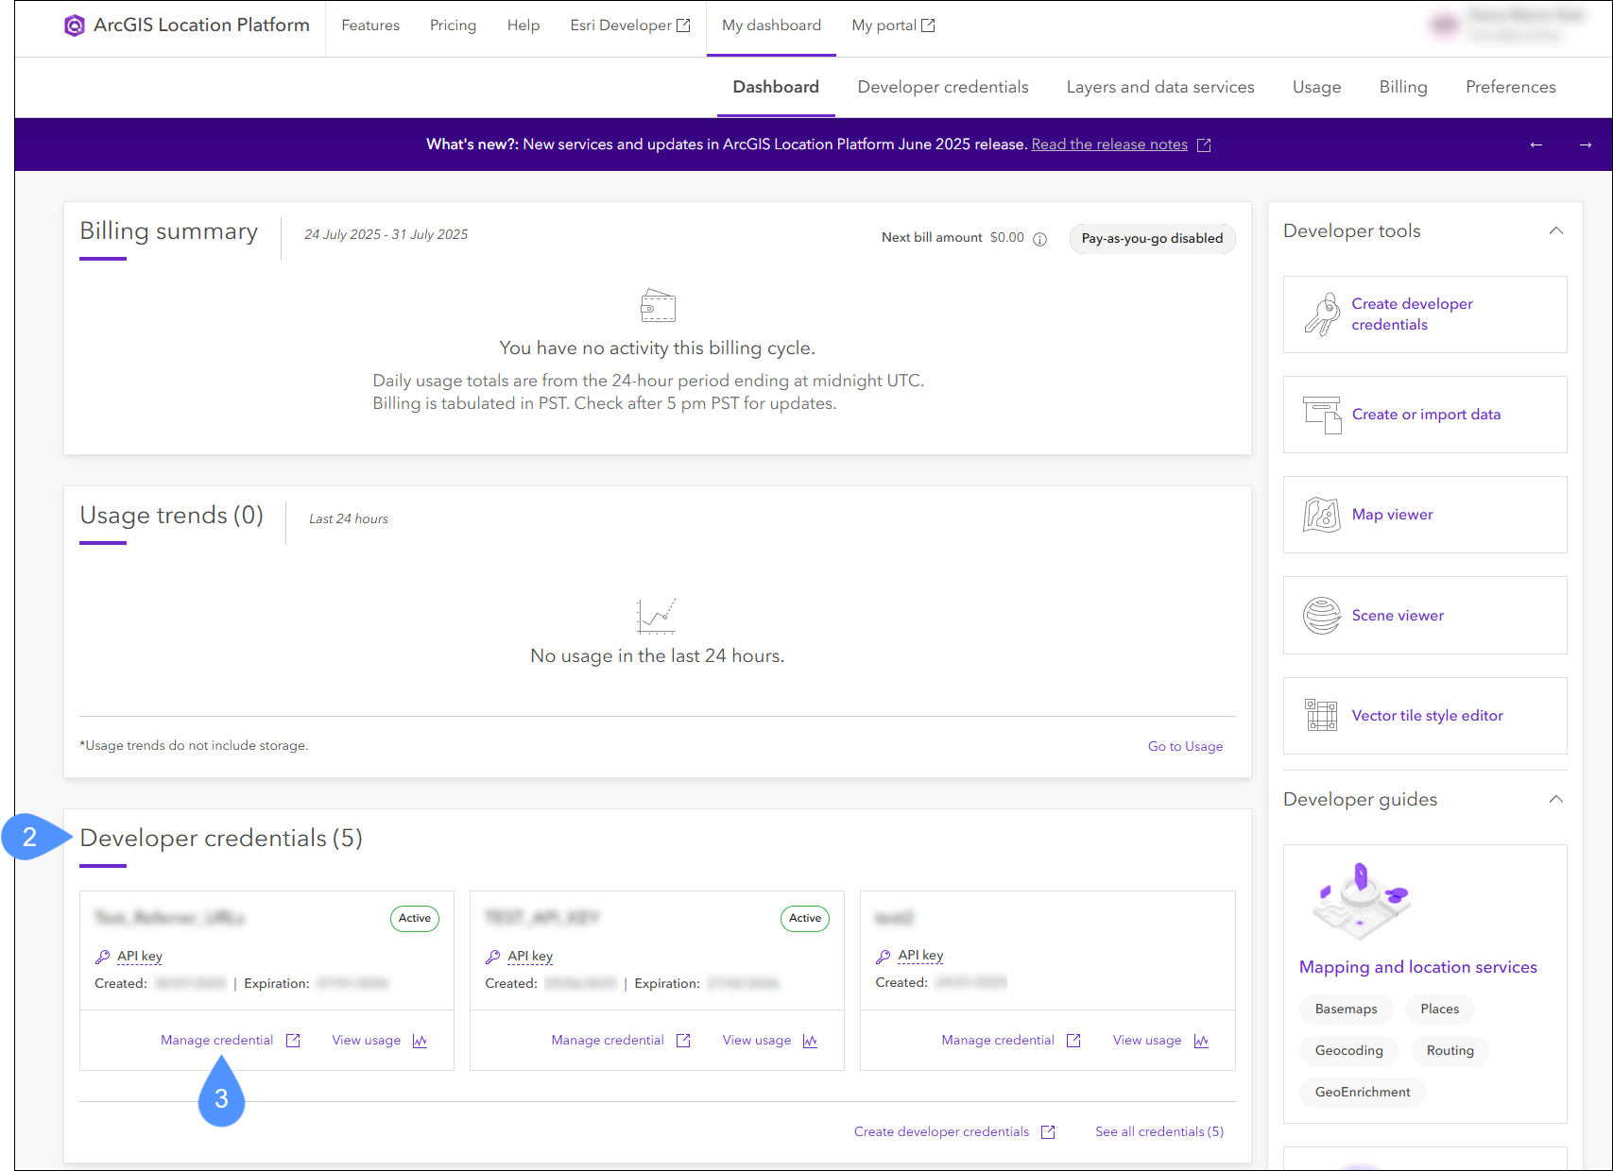Click the usage chart icon in the third credential card
This screenshot has width=1613, height=1171.
[1201, 1041]
